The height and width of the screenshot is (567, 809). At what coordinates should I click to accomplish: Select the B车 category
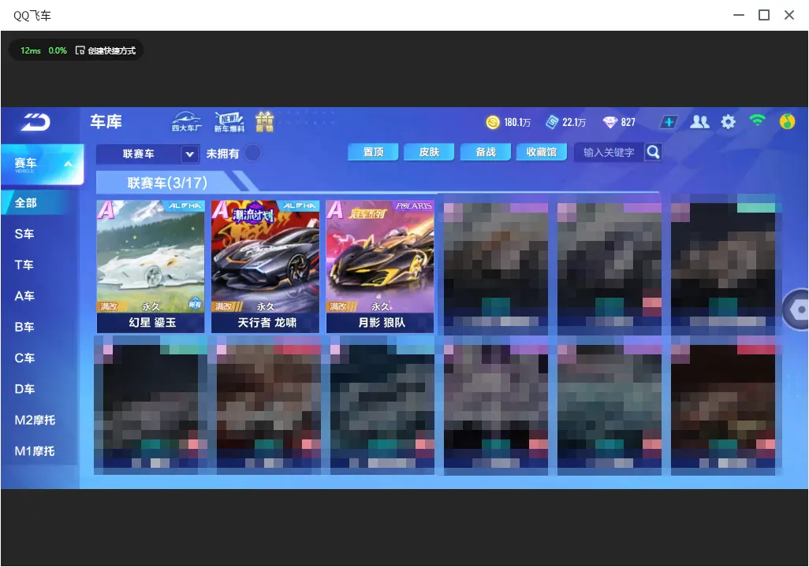pyautogui.click(x=24, y=327)
